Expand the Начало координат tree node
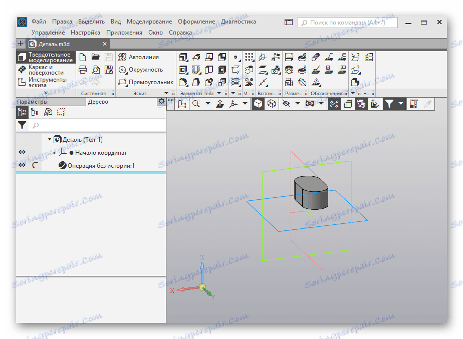Viewport: 463px width, 339px height. click(x=55, y=153)
